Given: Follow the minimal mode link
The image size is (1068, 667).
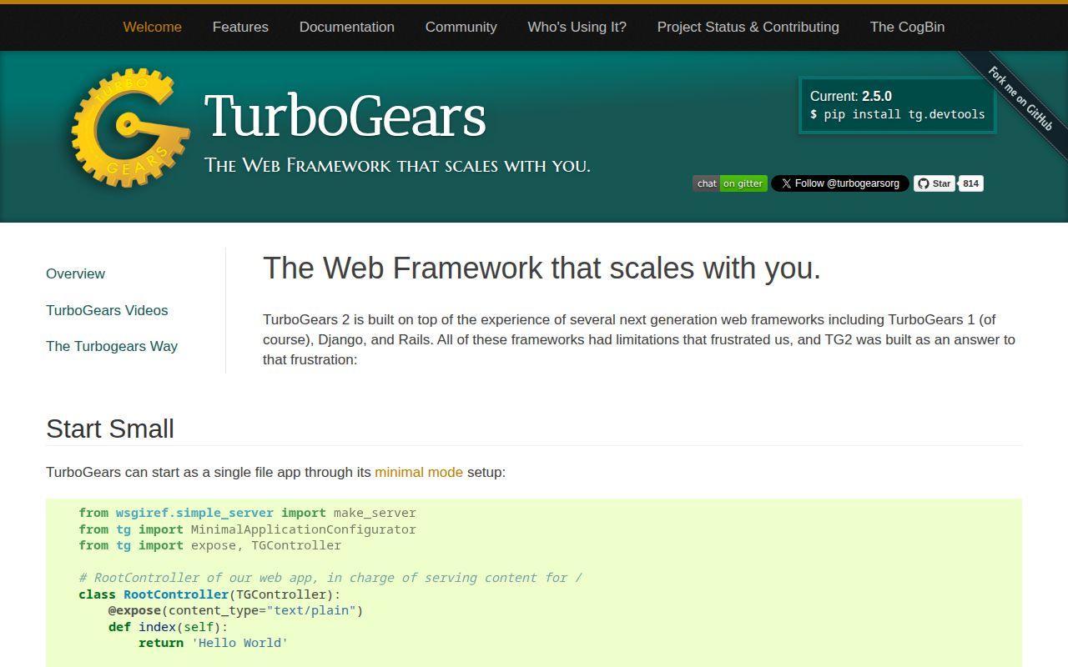Looking at the screenshot, I should (x=419, y=472).
